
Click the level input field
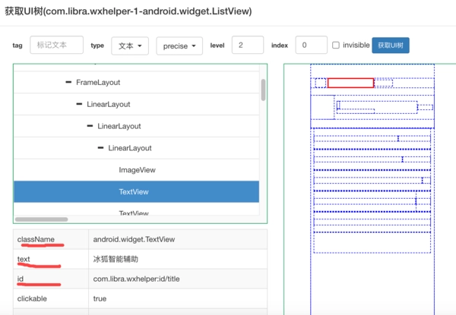click(247, 46)
